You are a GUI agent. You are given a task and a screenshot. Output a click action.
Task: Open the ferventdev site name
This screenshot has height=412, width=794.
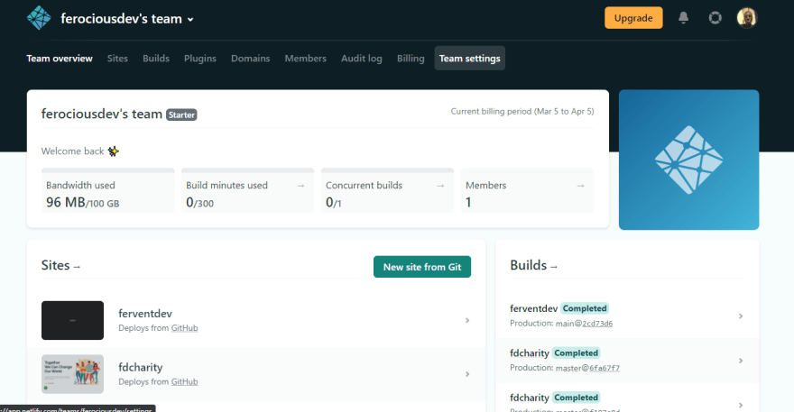(x=145, y=314)
